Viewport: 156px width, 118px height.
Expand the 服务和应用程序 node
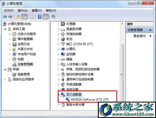point(5,79)
